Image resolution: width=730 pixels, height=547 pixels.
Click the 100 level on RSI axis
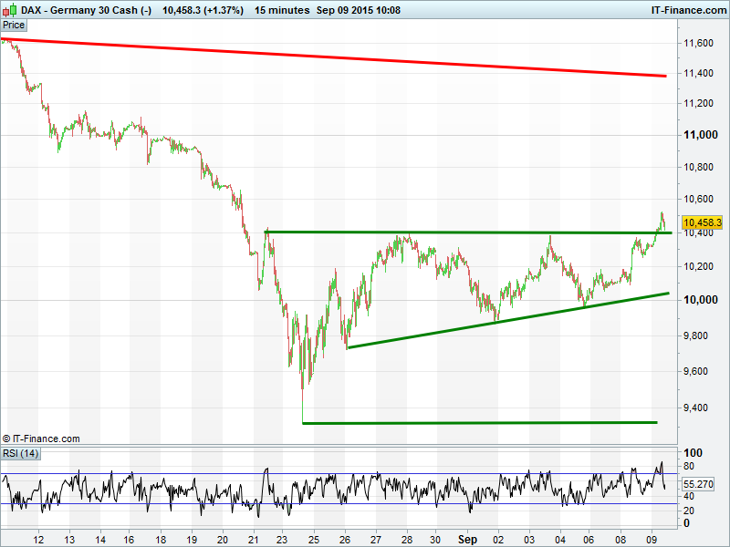click(694, 454)
